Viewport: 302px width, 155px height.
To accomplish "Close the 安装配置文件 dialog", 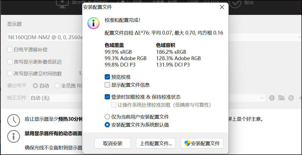I will coord(222,7).
